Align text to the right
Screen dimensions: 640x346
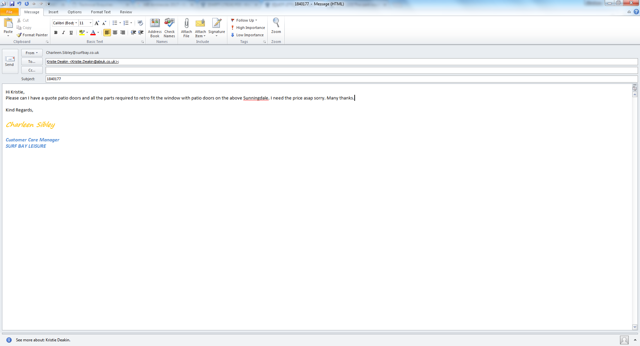point(123,32)
